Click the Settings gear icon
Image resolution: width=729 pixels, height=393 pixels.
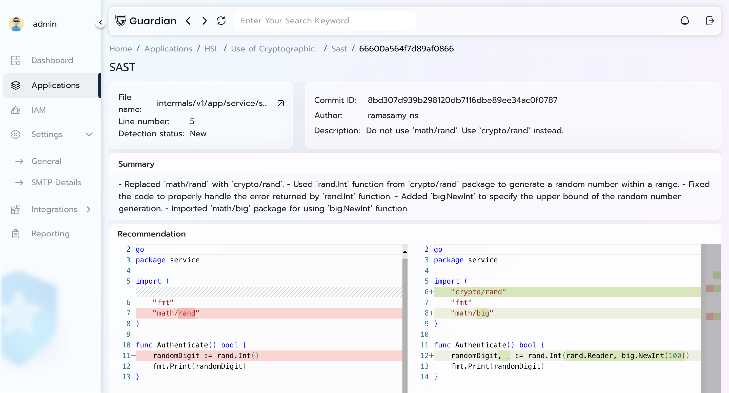[15, 134]
